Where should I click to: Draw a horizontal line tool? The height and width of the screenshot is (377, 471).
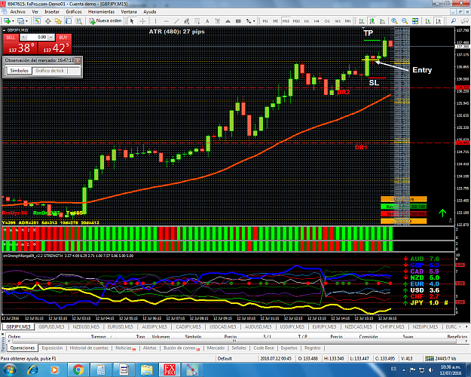coord(166,21)
